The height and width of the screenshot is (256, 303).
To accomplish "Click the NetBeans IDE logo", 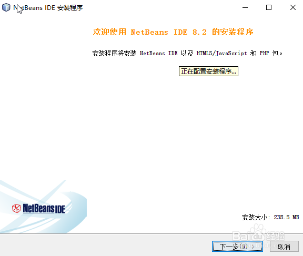I will [x=38, y=209].
